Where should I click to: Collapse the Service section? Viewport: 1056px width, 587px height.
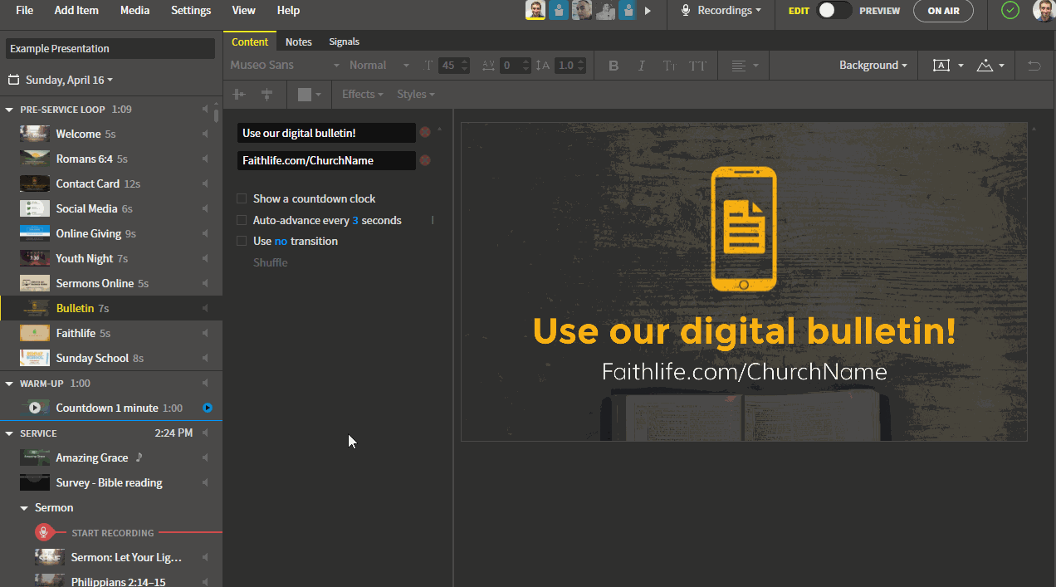[9, 433]
